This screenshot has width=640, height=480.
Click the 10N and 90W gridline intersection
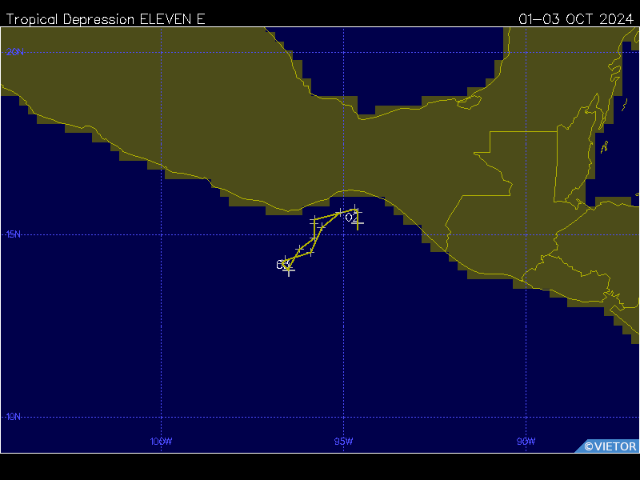[x=526, y=417]
